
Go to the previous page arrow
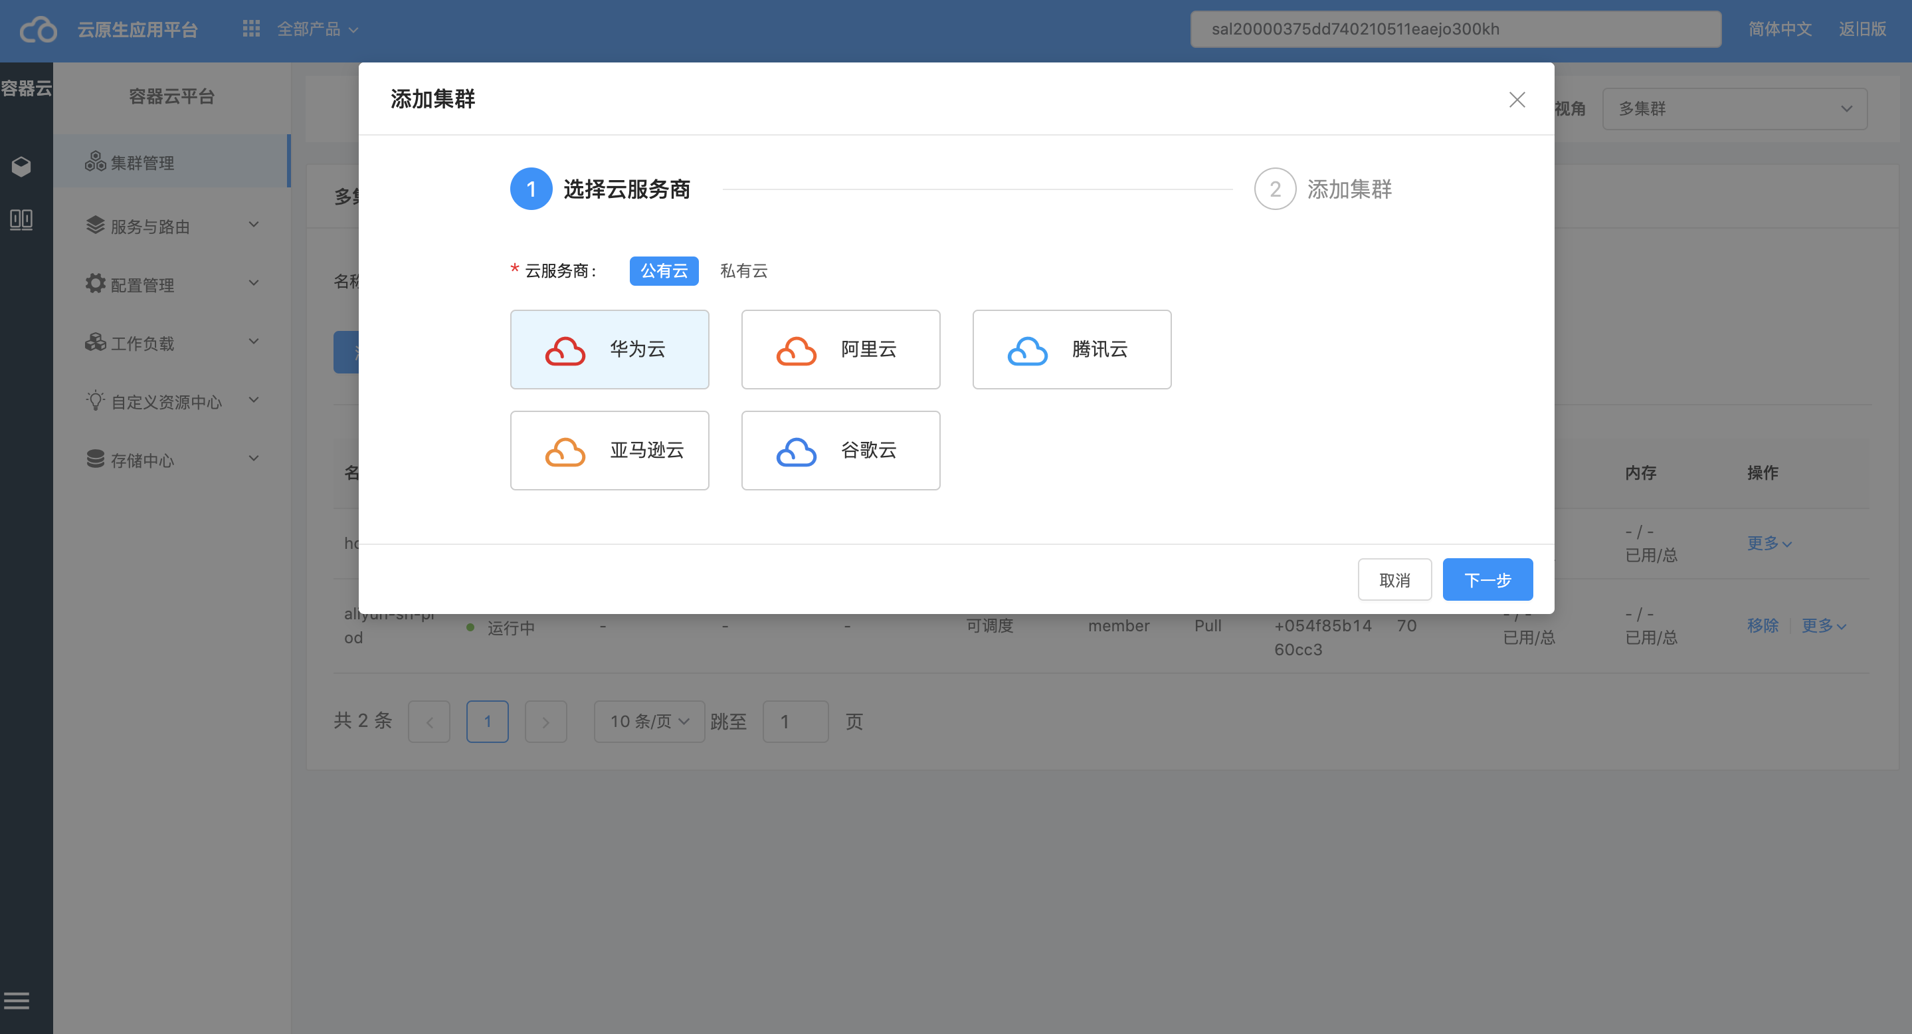429,722
